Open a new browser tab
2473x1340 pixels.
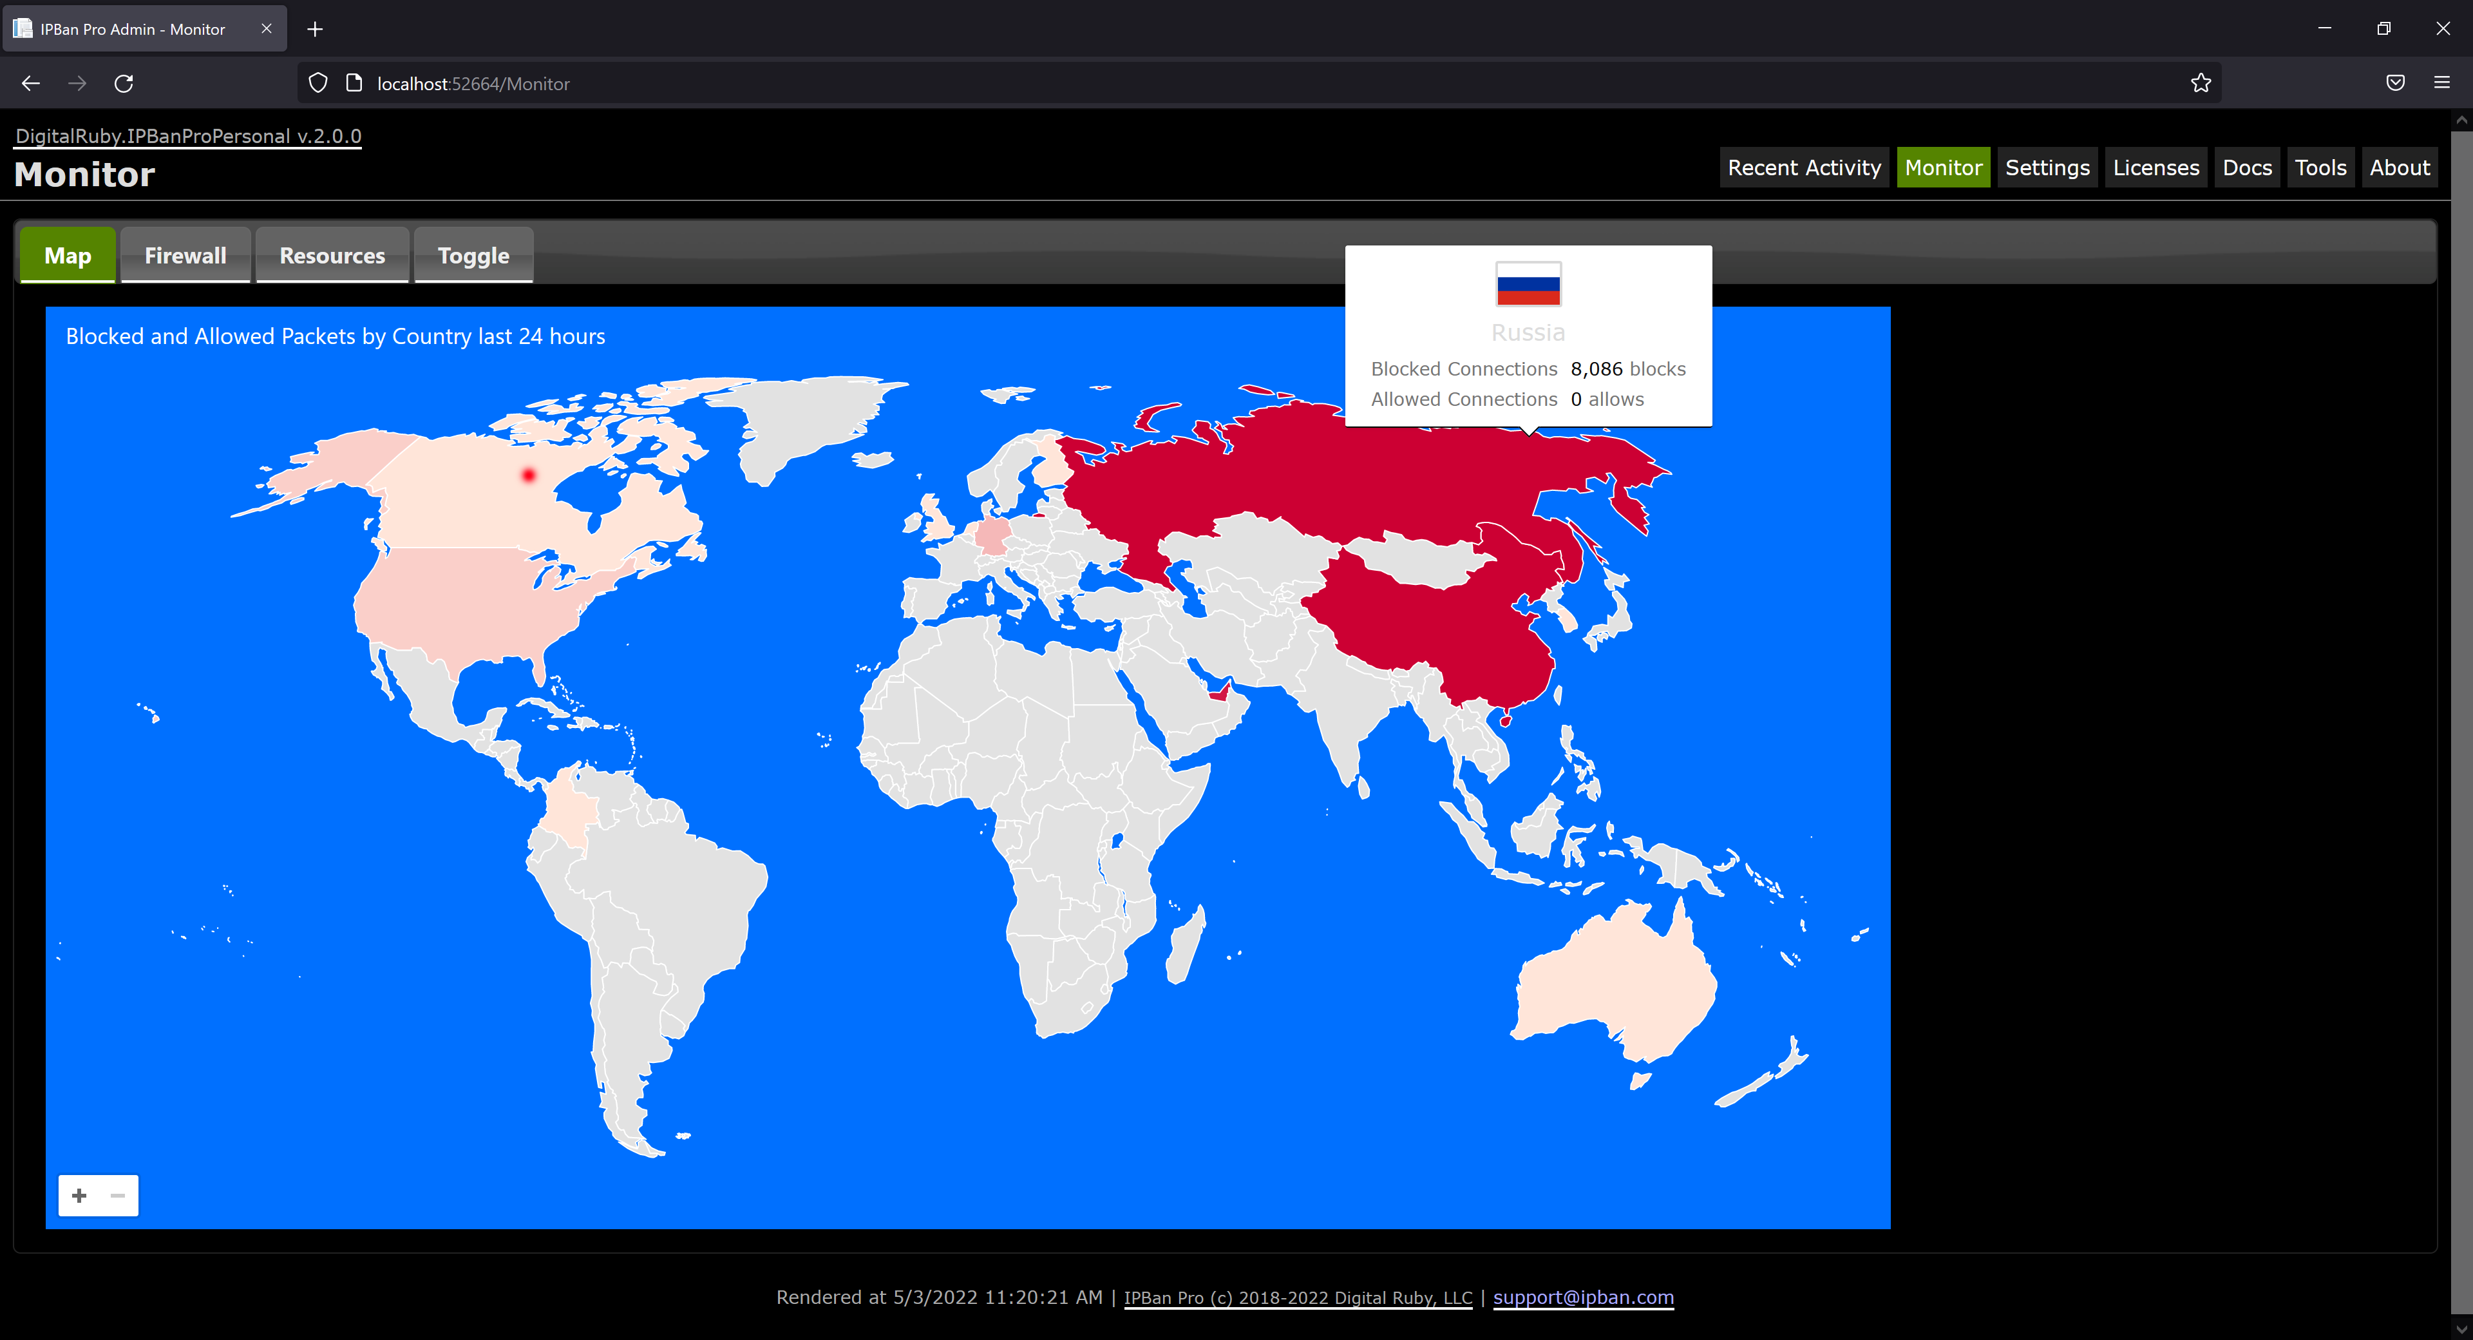pos(315,29)
